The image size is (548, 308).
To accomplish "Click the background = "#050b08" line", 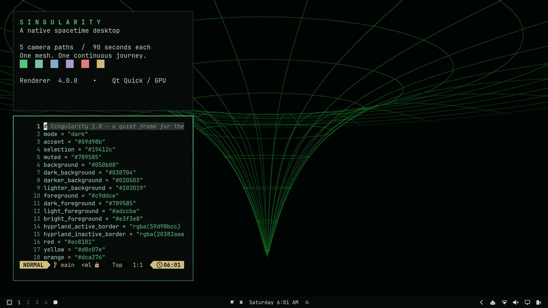I will [81, 165].
